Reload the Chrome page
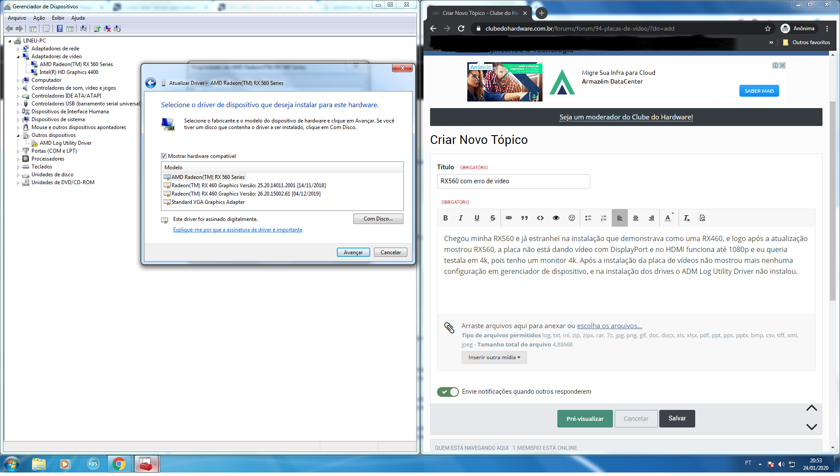The width and height of the screenshot is (840, 476). point(461,28)
